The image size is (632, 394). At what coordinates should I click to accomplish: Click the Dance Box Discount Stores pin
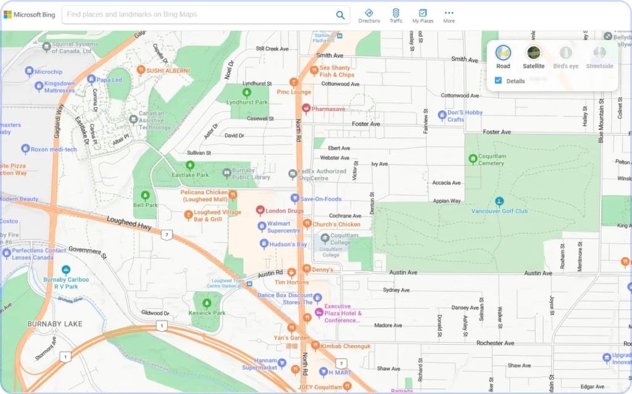click(317, 298)
